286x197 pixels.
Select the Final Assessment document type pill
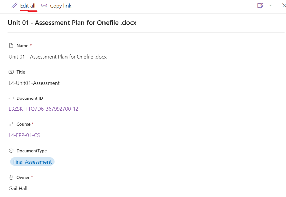point(32,162)
